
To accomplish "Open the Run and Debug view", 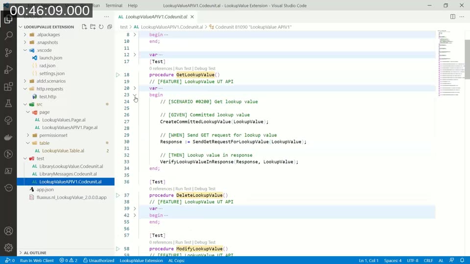I will pos(8,69).
